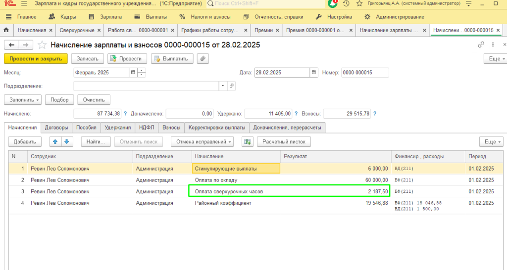This screenshot has height=270, width=507.
Task: Open the top Еще menu
Action: click(x=495, y=59)
